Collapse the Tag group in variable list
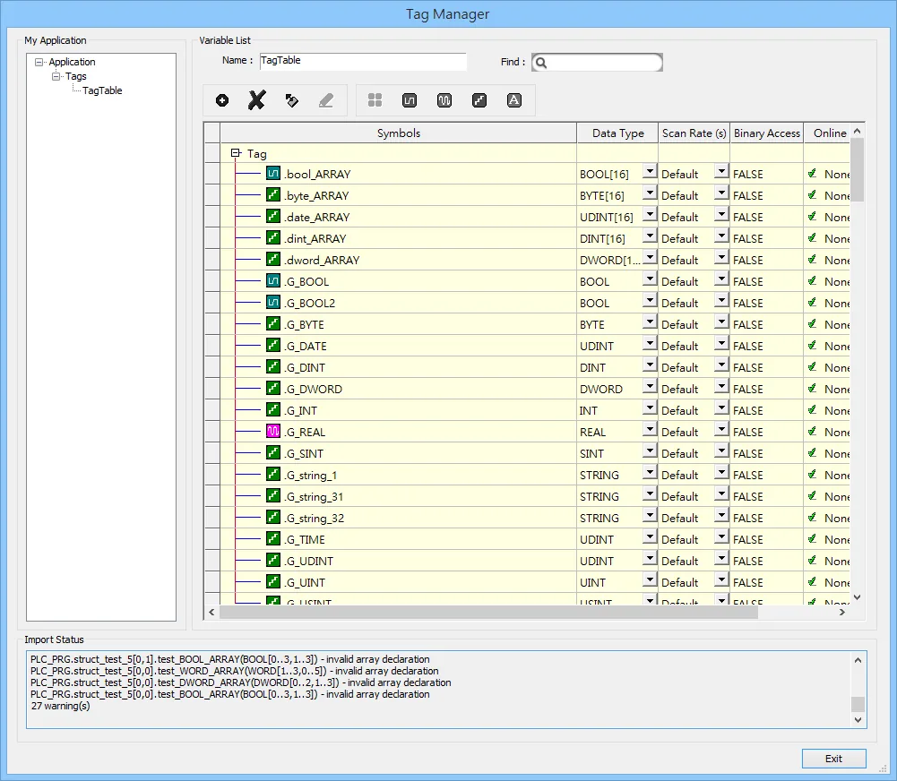 point(235,152)
